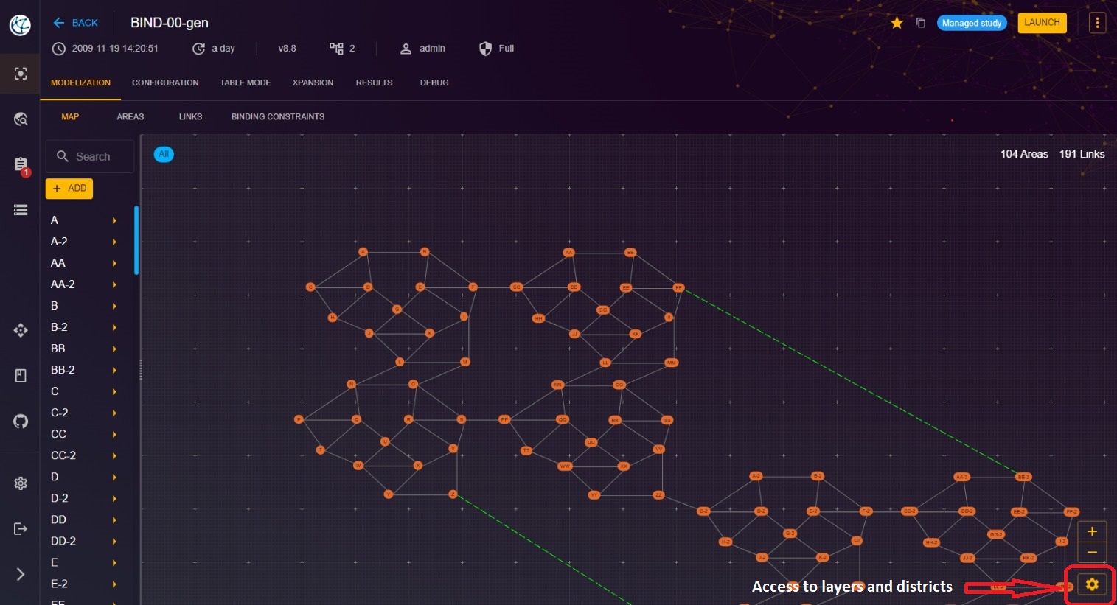Click the copy study ID icon
This screenshot has height=605, width=1117.
(x=921, y=23)
